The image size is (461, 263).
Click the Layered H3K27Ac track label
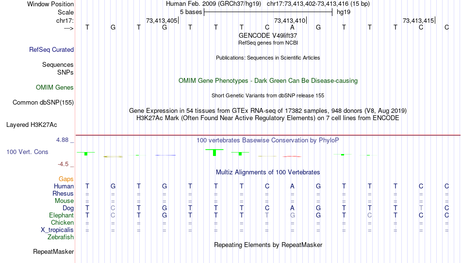point(32,125)
